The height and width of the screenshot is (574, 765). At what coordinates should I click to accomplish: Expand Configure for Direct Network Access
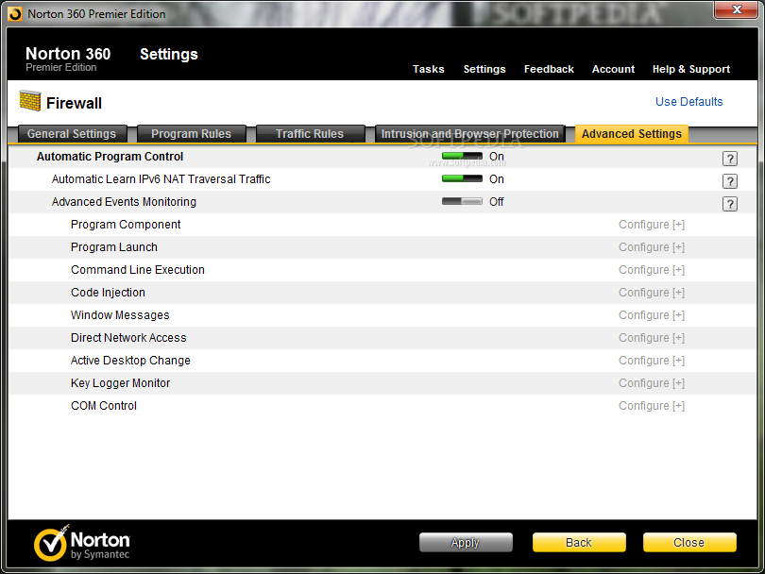[652, 338]
